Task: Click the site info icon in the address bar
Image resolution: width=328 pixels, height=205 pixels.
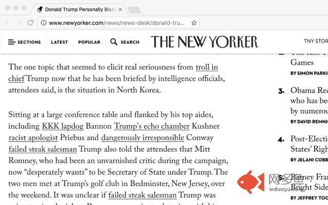Action: (44, 23)
